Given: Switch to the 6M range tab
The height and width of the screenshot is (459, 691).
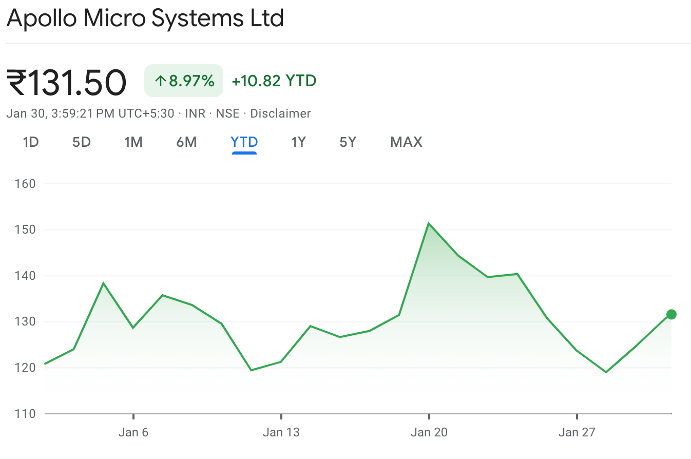Looking at the screenshot, I should pyautogui.click(x=186, y=142).
